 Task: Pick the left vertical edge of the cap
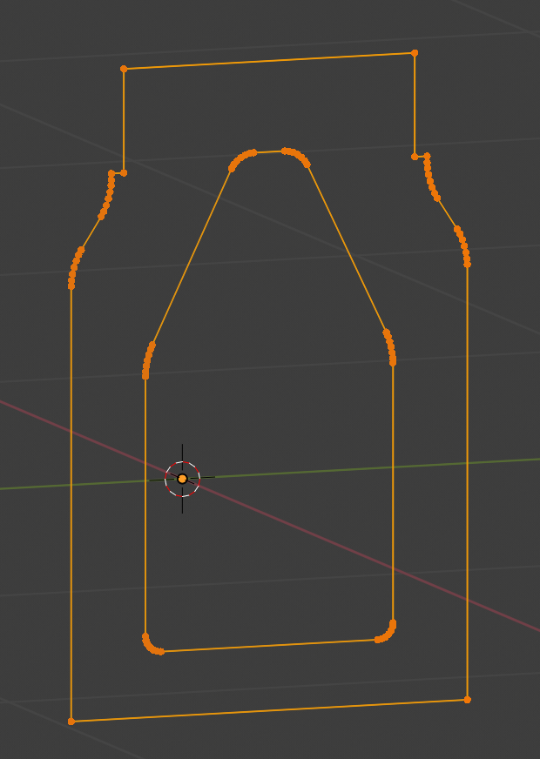click(x=124, y=120)
